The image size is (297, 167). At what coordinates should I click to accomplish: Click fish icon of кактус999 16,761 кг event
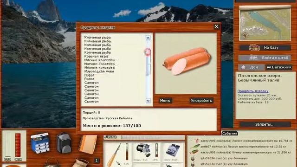[x=195, y=141]
